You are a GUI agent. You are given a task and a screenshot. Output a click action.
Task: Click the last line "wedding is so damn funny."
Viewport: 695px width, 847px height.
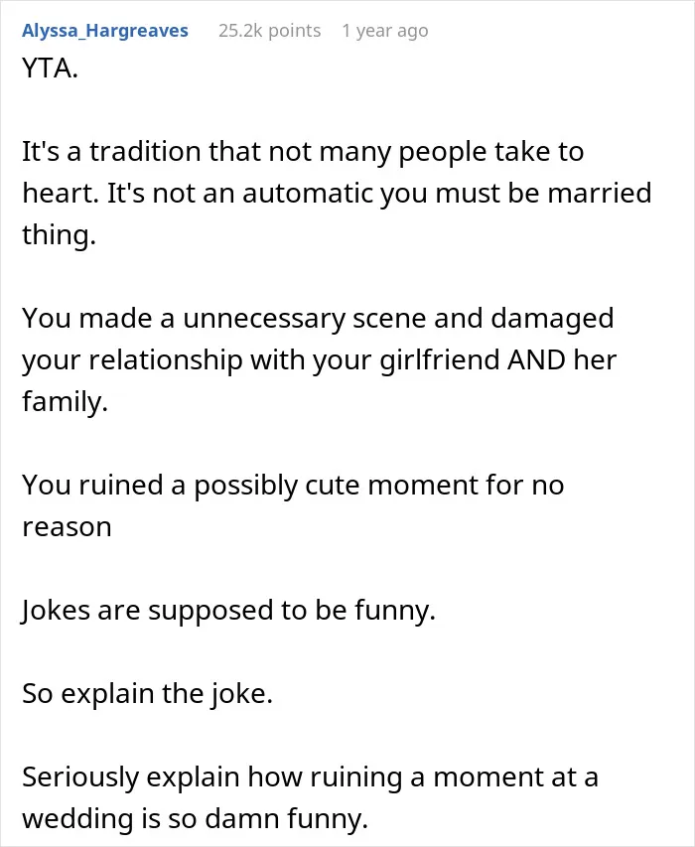[x=195, y=819]
